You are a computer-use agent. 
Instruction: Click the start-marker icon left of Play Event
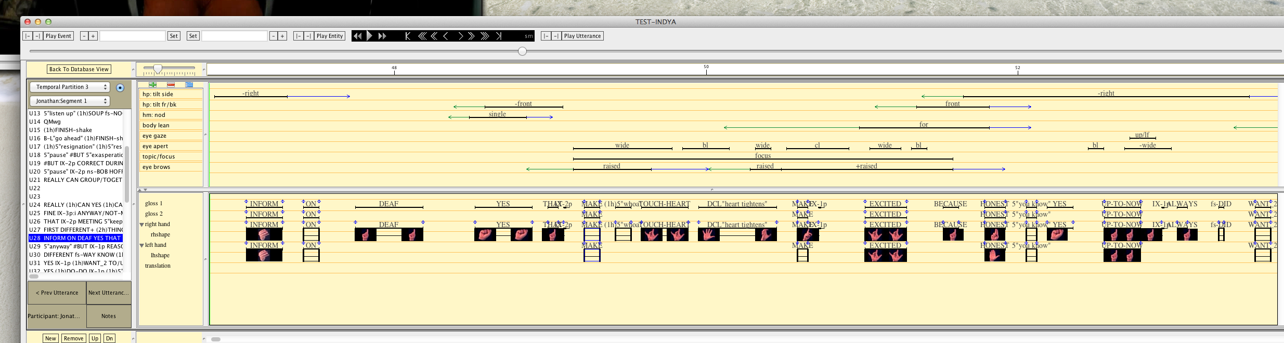(28, 36)
